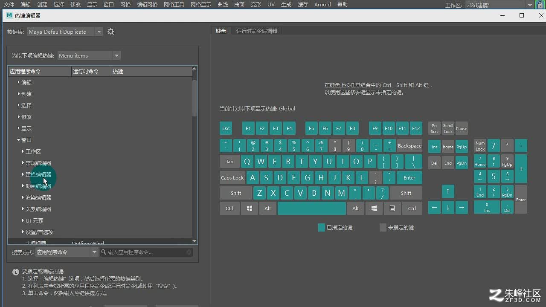546x307 pixels.
Task: Click the up arrow key
Action: tap(448, 191)
